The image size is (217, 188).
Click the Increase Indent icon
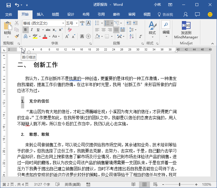pyautogui.click(x=135, y=23)
